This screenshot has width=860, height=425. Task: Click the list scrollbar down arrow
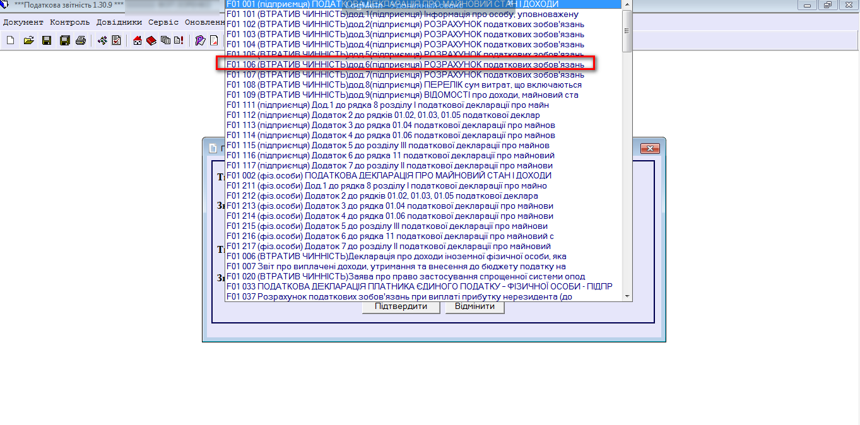coord(627,296)
